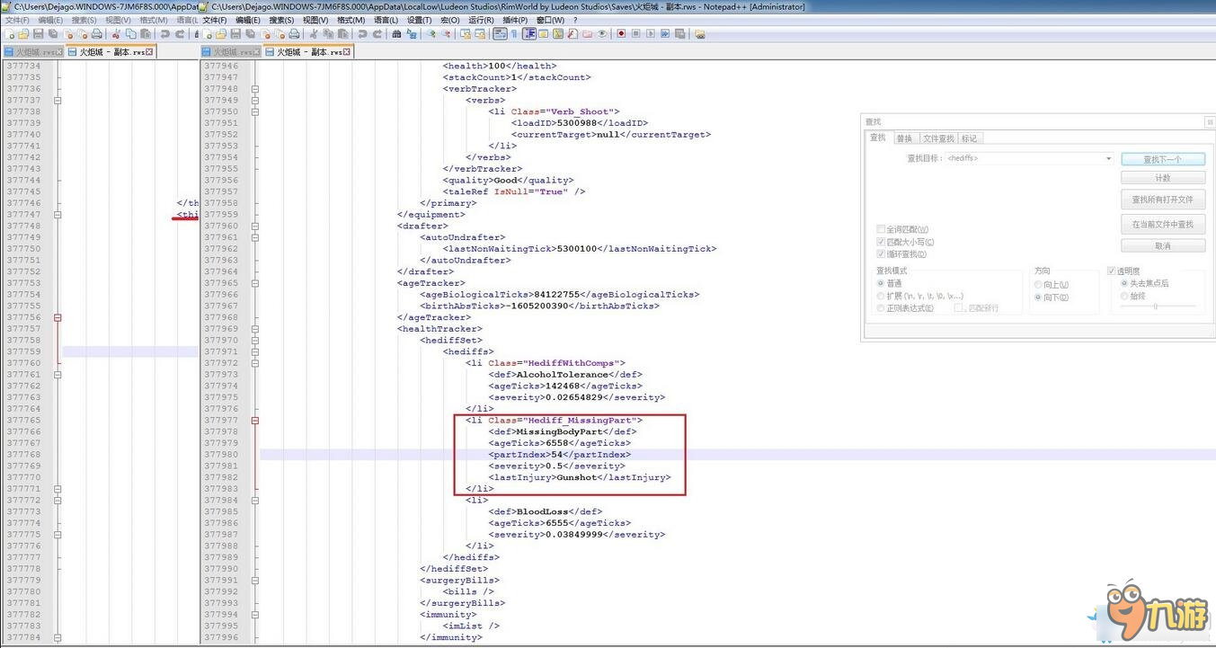Collapse fold marker at line 377950 Verb_Shoot
Screen dimensions: 1216x648
(x=255, y=111)
